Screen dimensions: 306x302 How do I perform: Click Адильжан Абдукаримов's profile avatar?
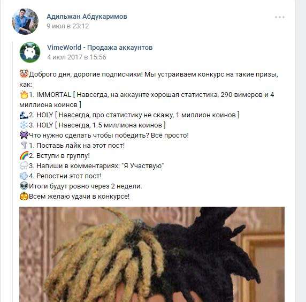tap(25, 21)
